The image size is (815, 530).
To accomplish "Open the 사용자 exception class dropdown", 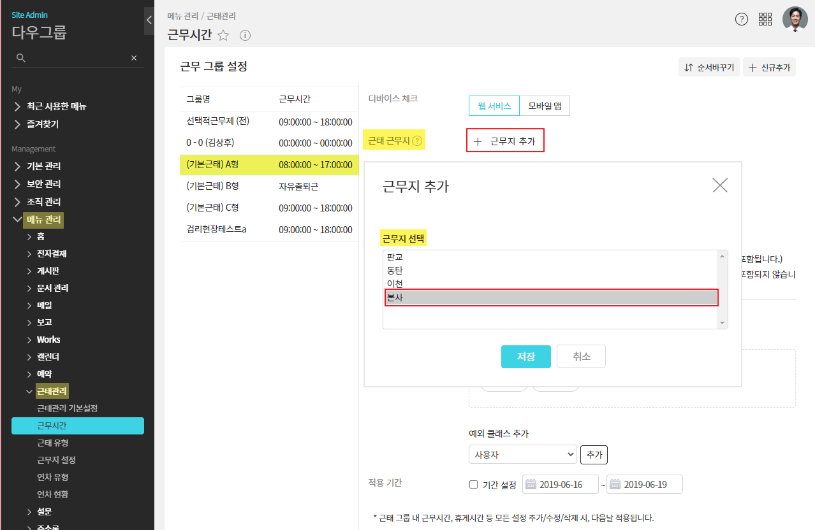I will pos(522,455).
